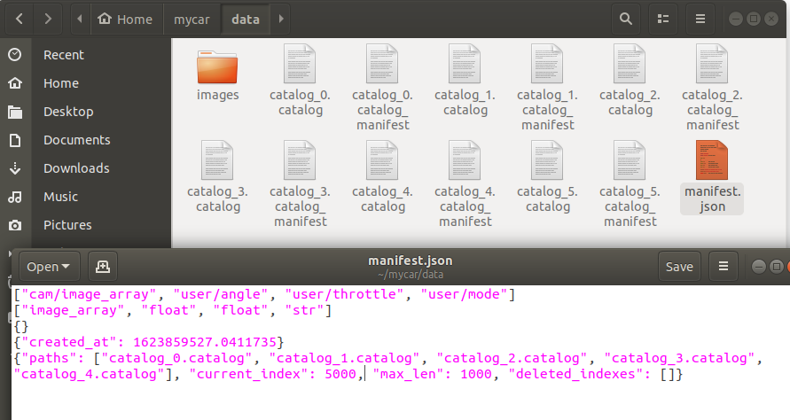The height and width of the screenshot is (420, 790).
Task: Create a new document in the editor
Action: (103, 267)
